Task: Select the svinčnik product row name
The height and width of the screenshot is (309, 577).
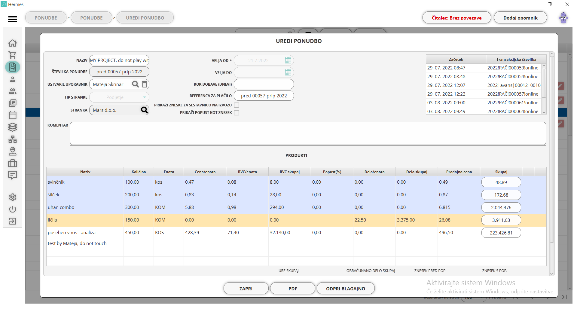Action: point(56,182)
